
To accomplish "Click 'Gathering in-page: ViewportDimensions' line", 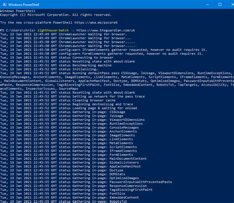I will point(73,120).
